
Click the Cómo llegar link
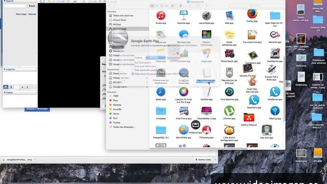pyautogui.click(x=21, y=14)
